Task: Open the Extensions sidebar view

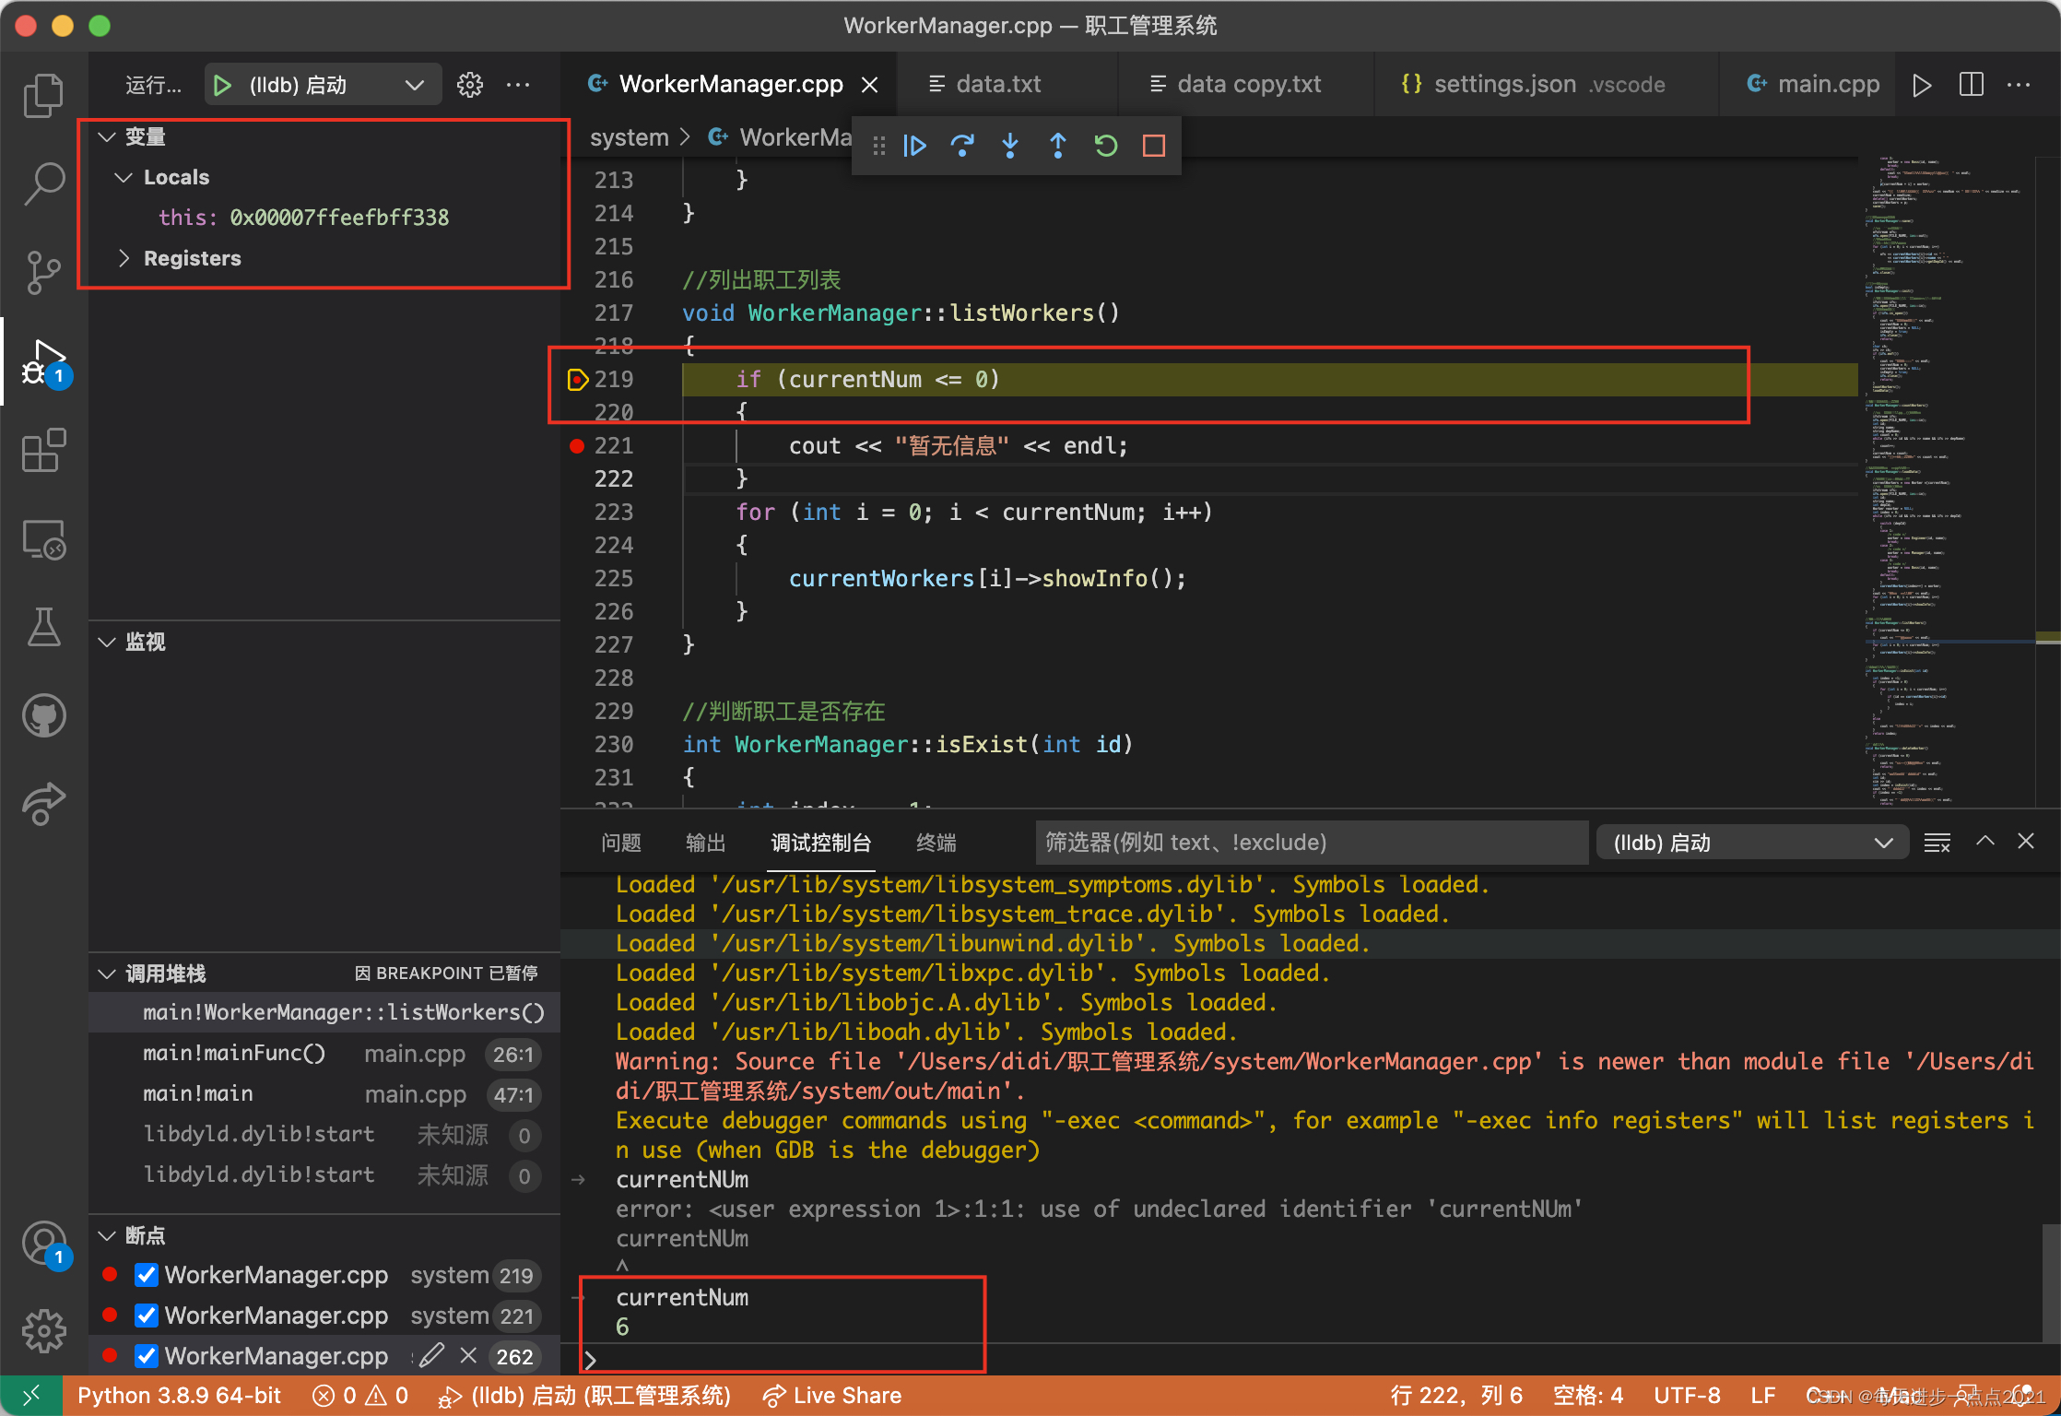Action: (43, 451)
